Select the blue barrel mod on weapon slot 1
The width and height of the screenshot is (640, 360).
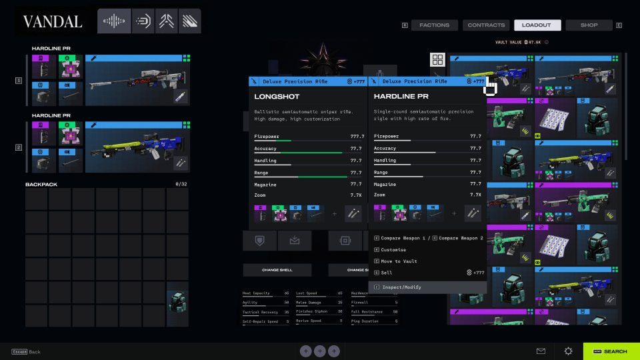(x=70, y=93)
